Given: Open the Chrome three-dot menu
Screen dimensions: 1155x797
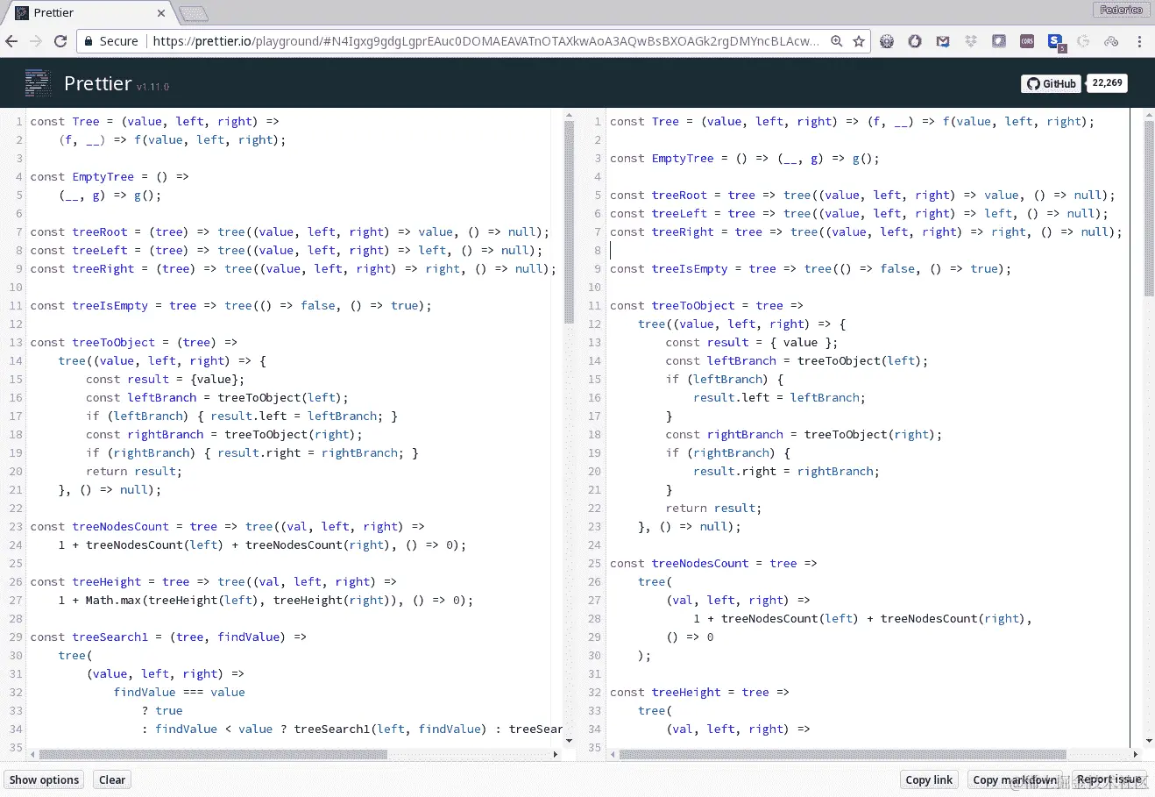Looking at the screenshot, I should (1139, 41).
